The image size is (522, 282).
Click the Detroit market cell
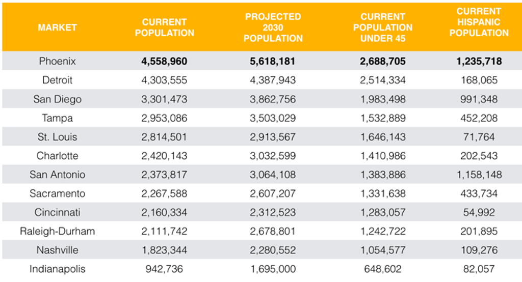pyautogui.click(x=57, y=80)
